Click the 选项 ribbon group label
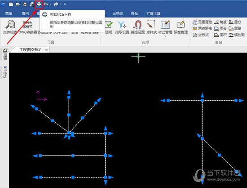 (145, 42)
